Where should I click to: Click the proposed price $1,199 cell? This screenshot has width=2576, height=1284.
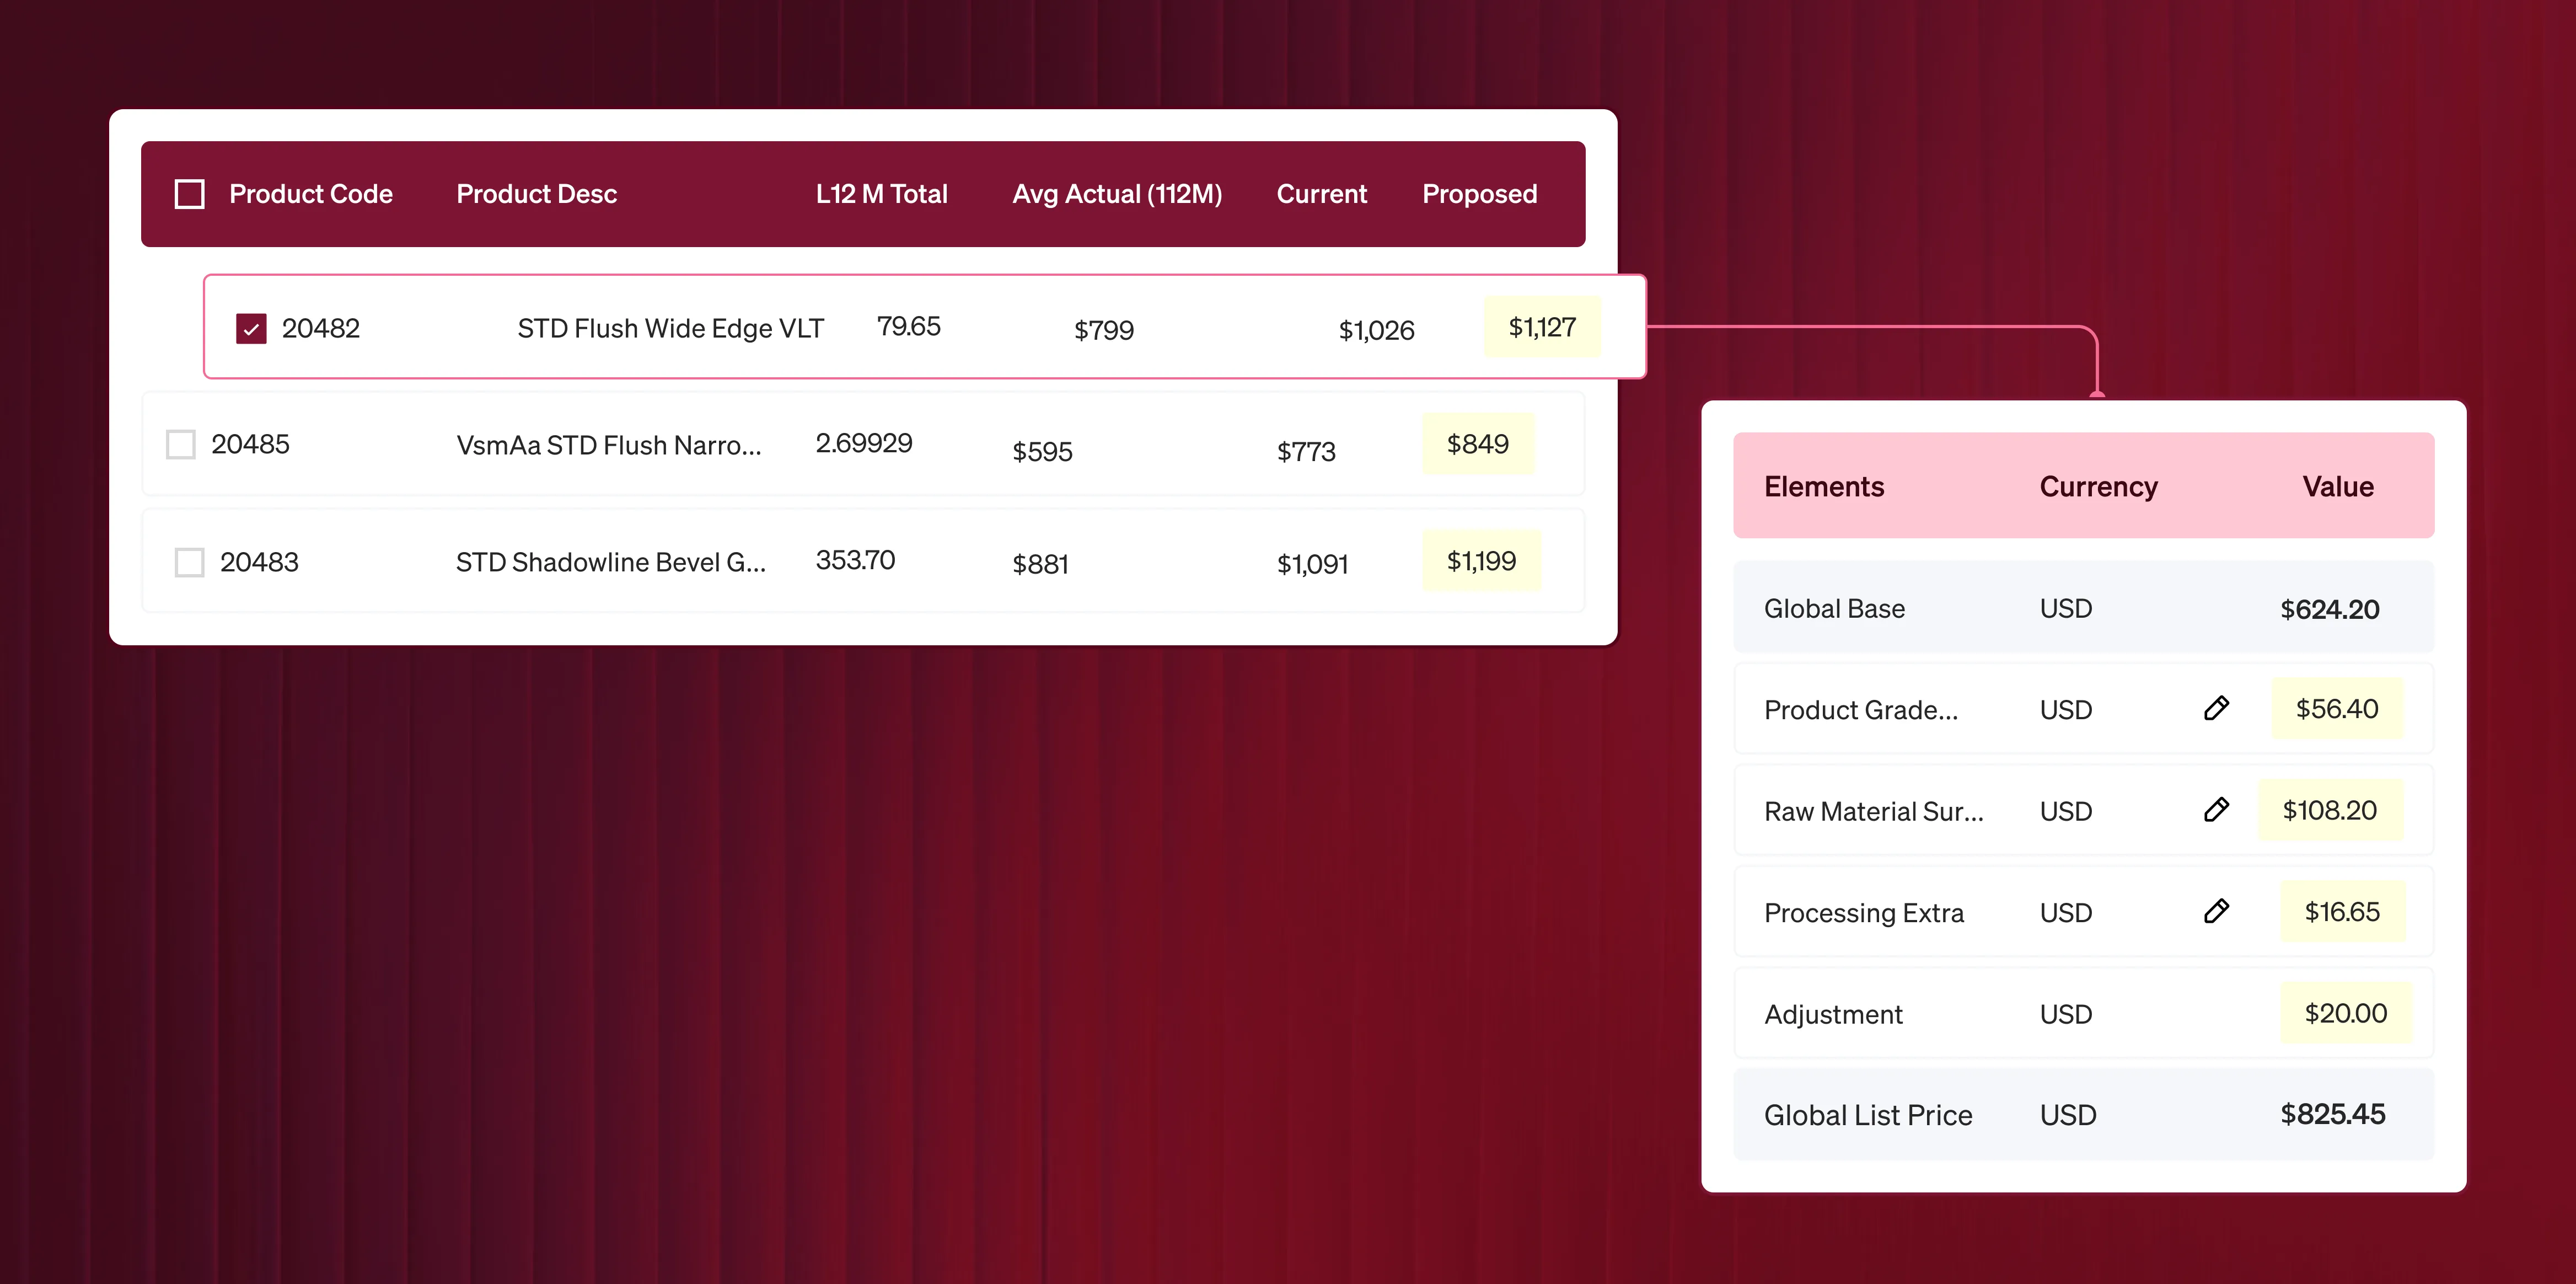click(x=1480, y=561)
